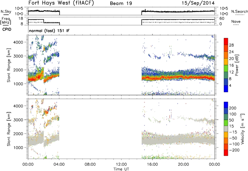Click power scale value '28'

tap(231, 45)
